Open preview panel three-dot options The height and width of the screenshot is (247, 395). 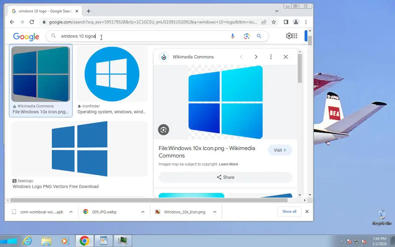pos(271,57)
